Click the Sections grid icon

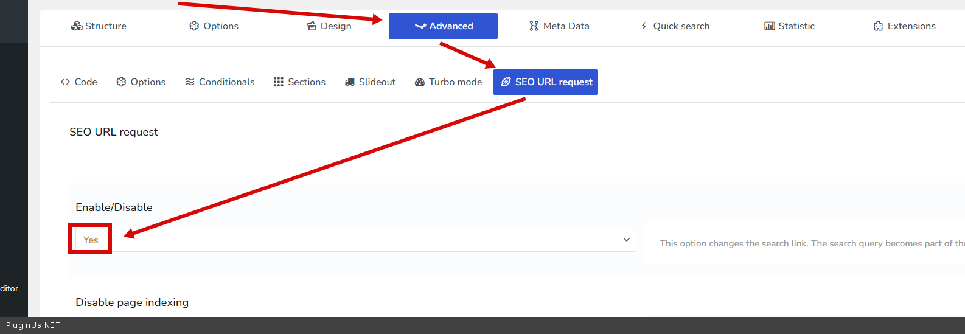pyautogui.click(x=278, y=82)
